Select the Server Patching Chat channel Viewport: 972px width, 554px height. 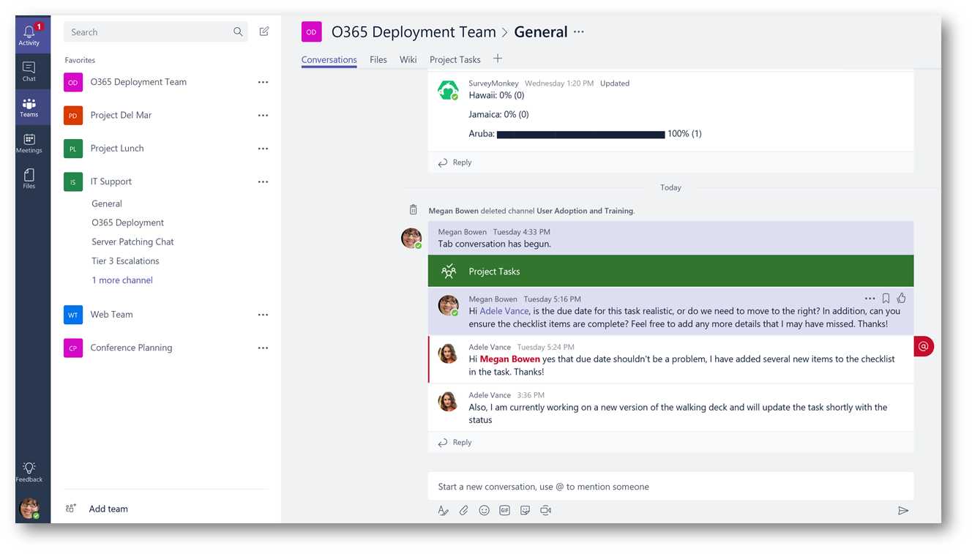click(132, 242)
